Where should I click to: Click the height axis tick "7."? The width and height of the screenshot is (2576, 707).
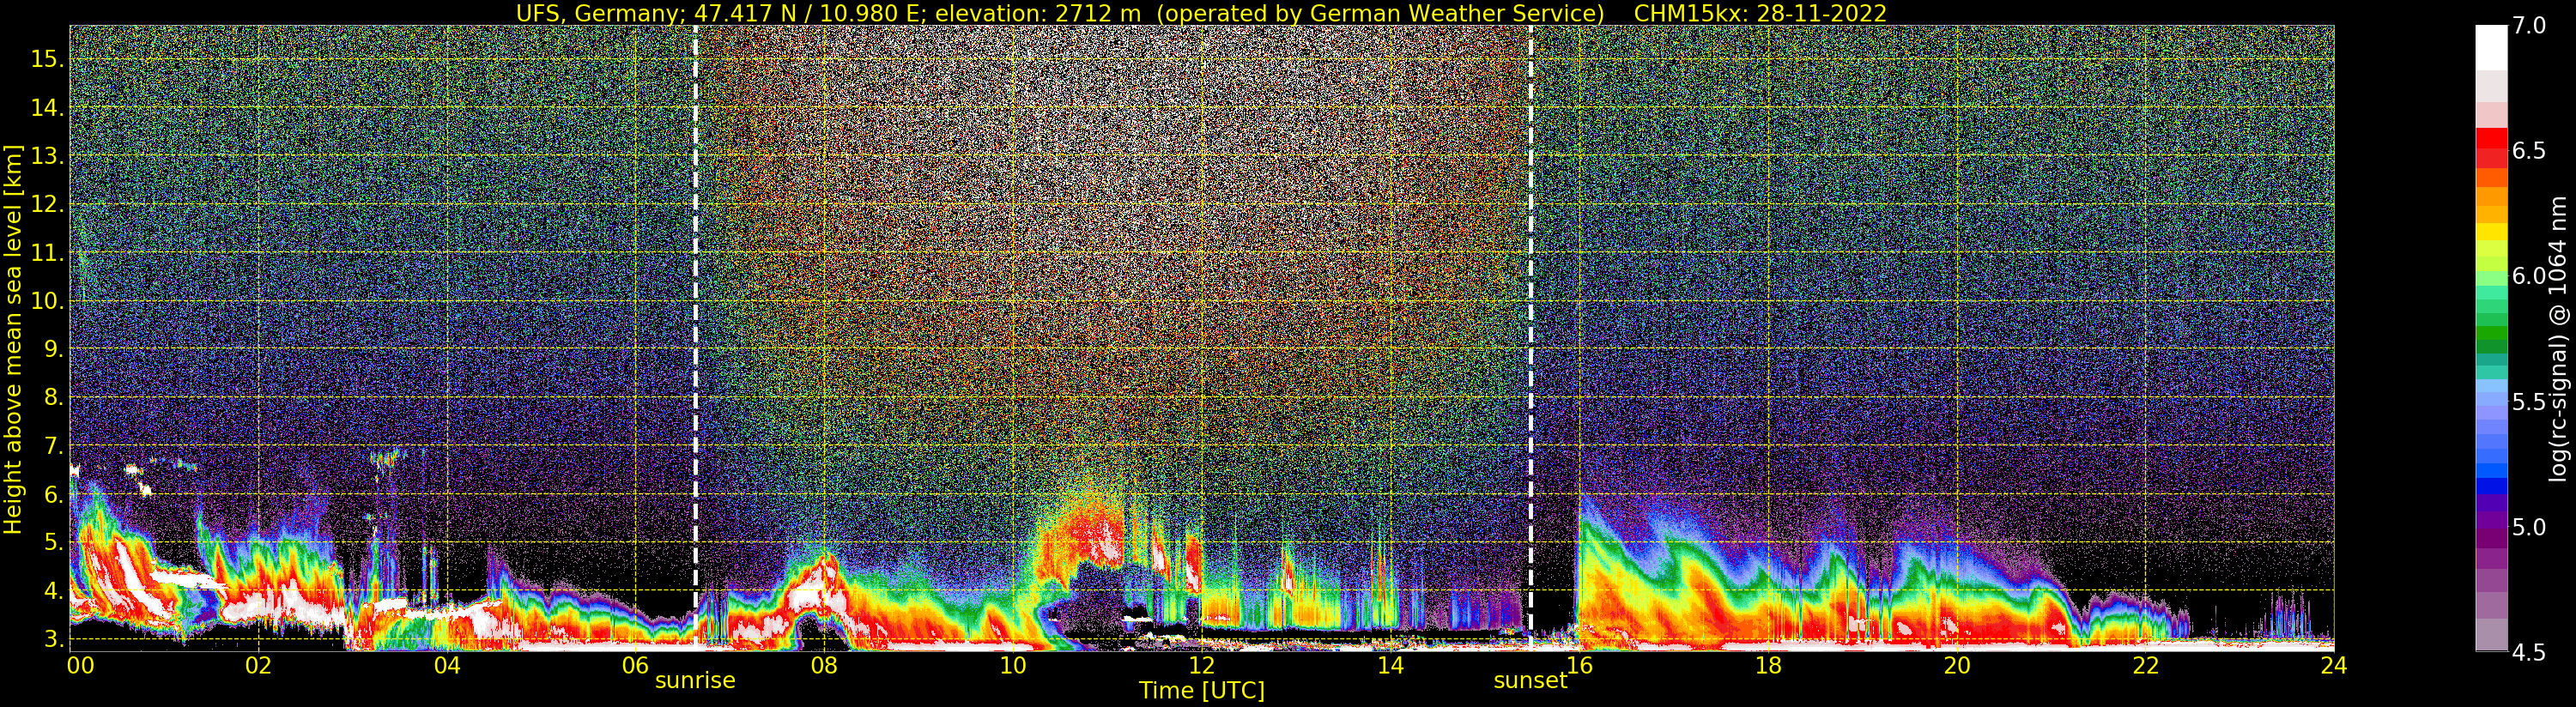[x=53, y=446]
